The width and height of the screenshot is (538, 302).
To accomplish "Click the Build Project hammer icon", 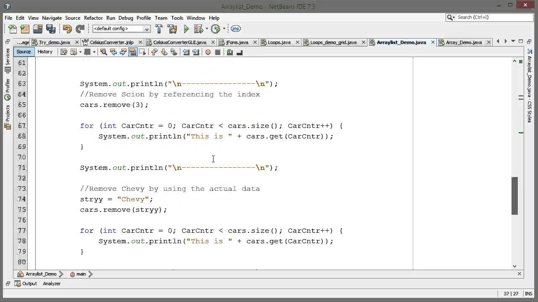I will tap(159, 29).
